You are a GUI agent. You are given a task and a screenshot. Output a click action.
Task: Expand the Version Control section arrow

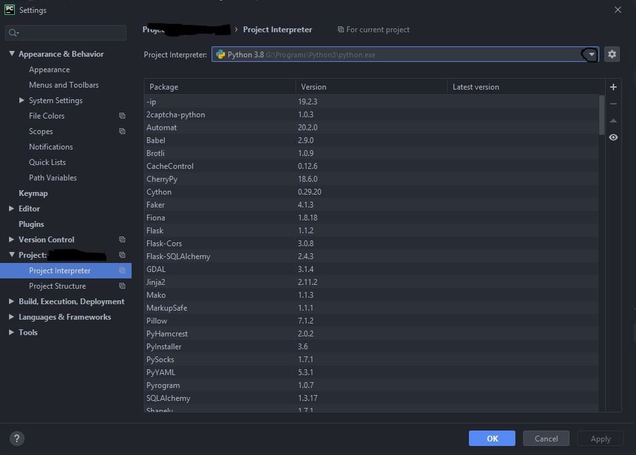tap(12, 240)
